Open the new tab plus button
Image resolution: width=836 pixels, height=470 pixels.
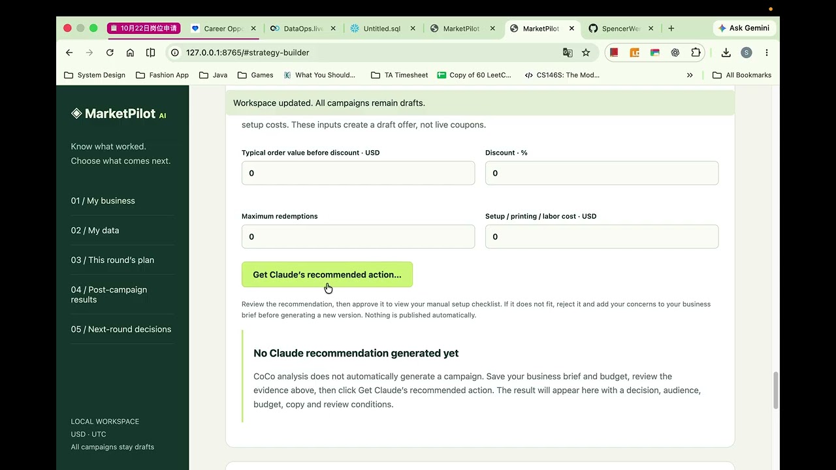point(671,29)
